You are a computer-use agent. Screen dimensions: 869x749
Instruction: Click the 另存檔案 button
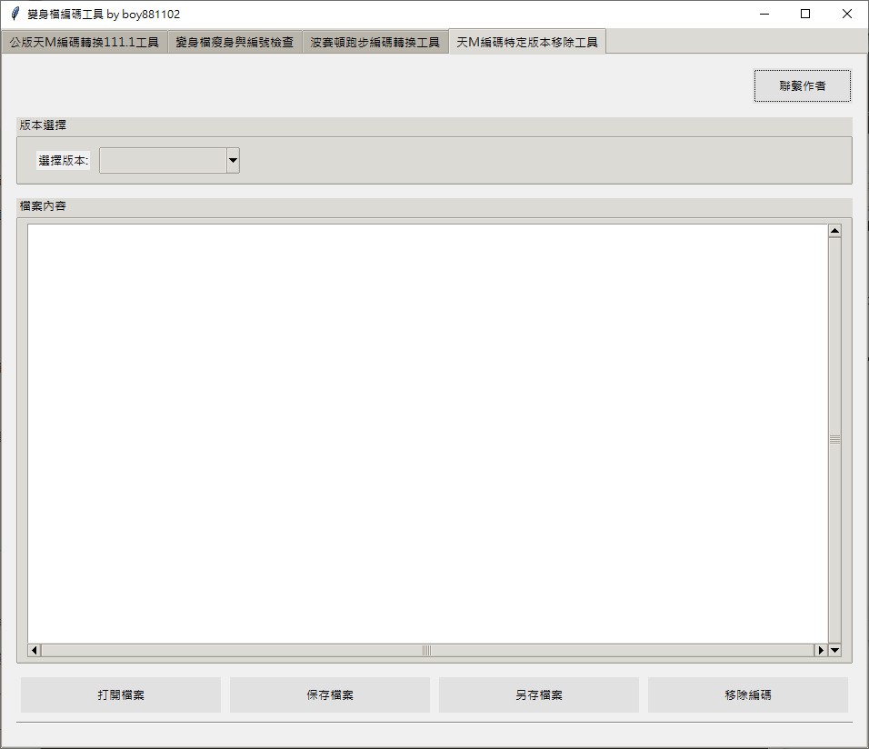click(x=539, y=694)
